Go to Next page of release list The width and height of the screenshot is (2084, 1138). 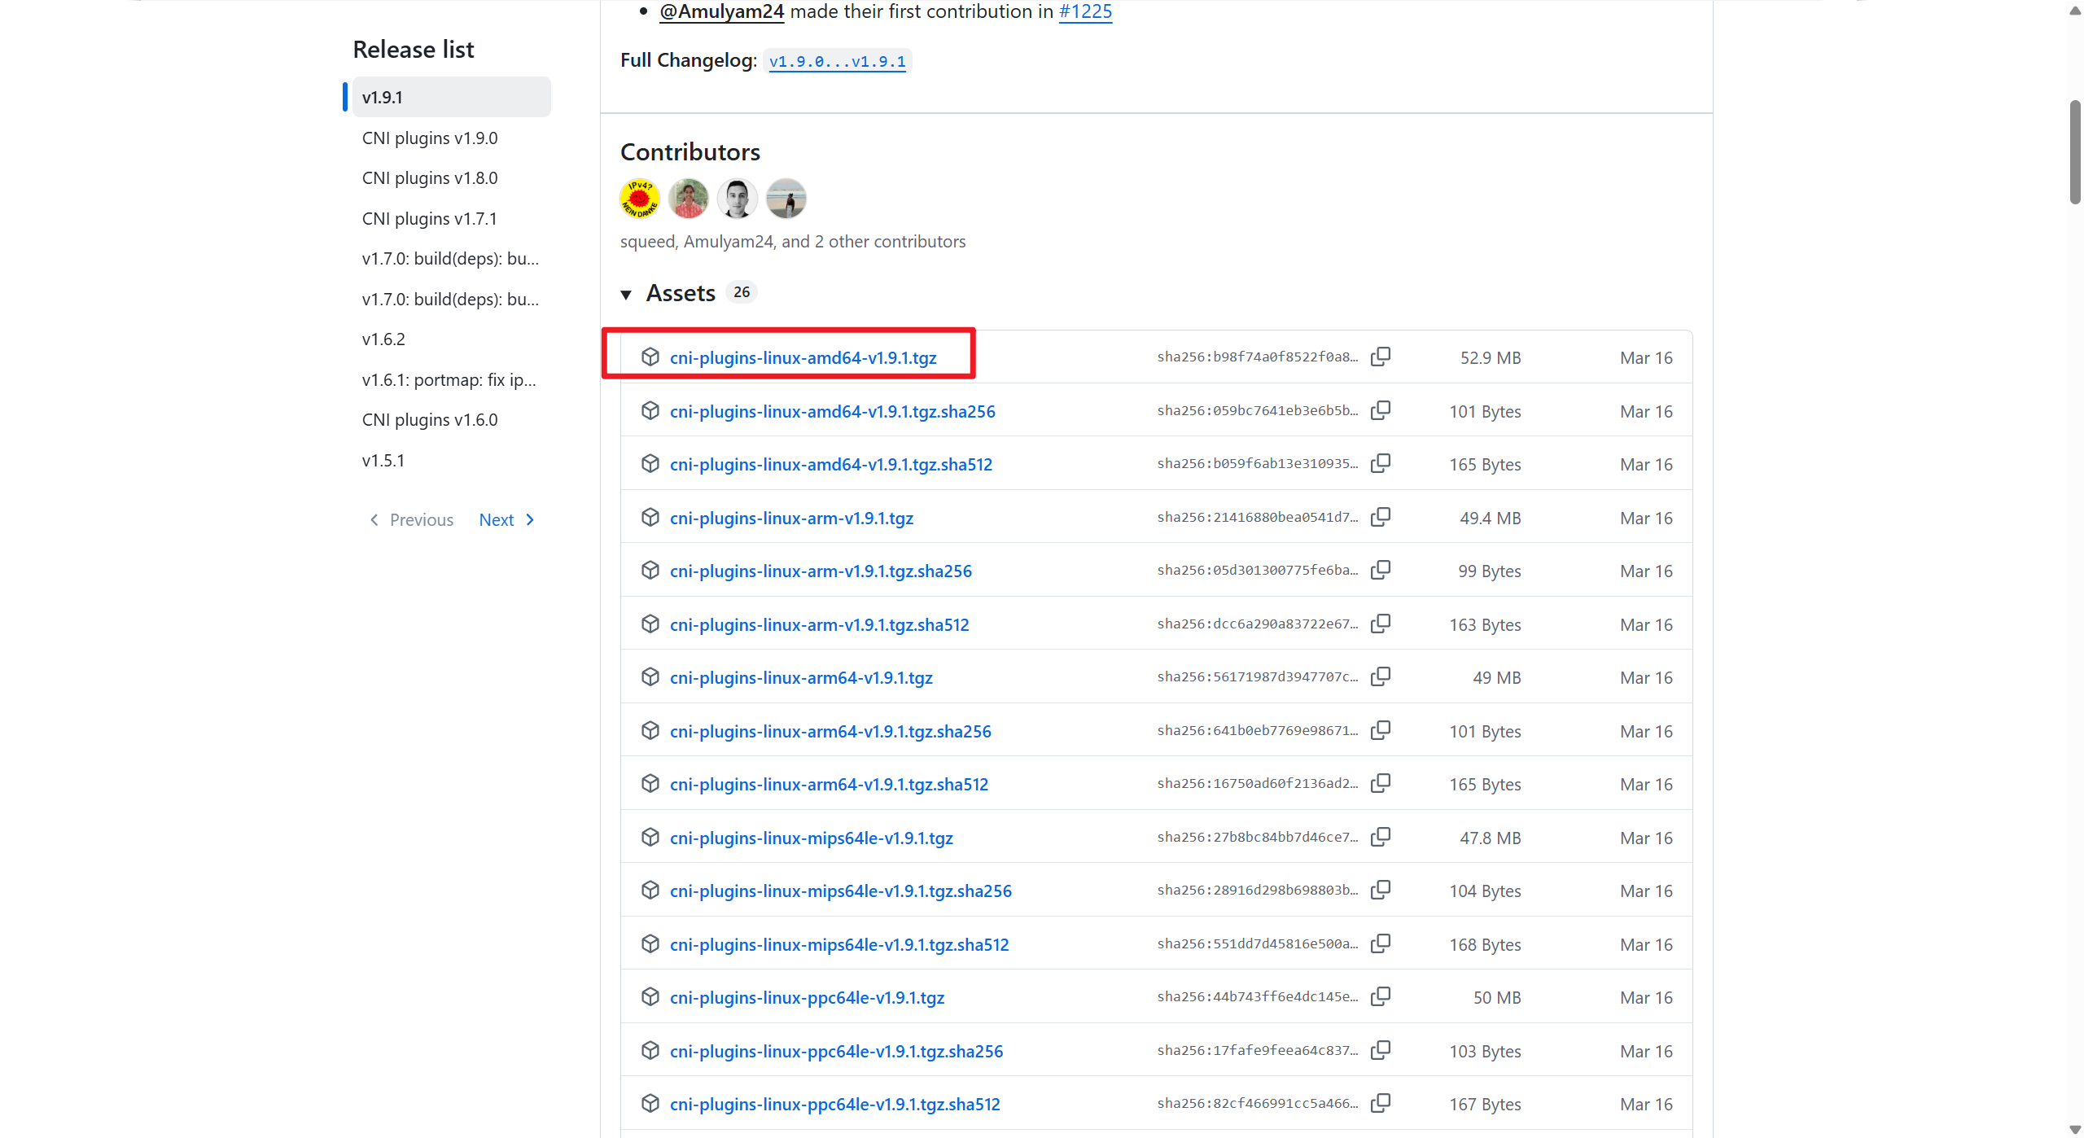[x=506, y=519]
